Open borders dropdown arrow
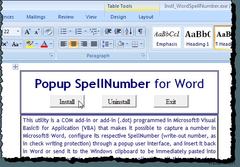The width and height of the screenshot is (240, 167). click(x=142, y=44)
